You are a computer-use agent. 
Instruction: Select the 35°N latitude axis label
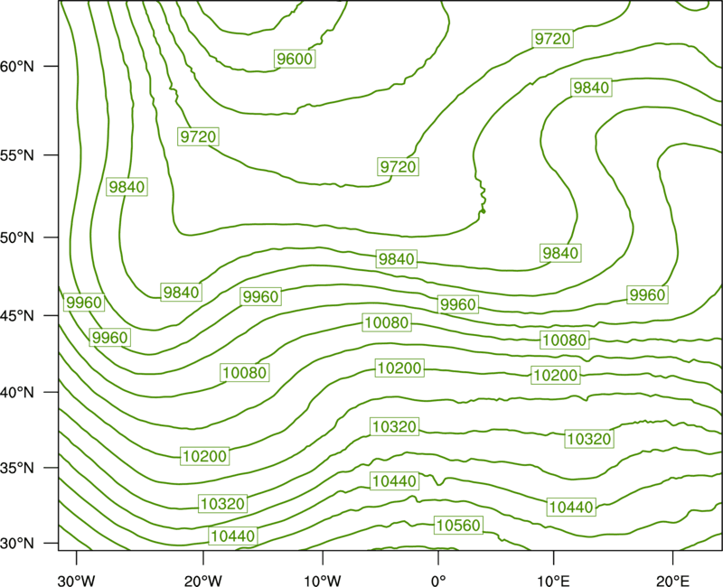17,468
